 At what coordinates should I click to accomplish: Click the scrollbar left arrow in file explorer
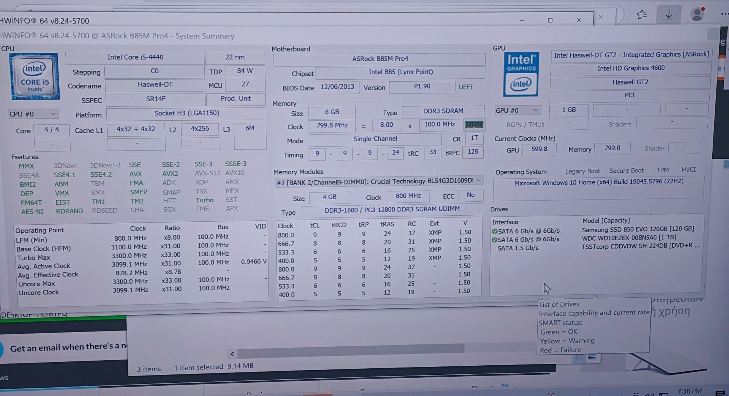click(232, 354)
